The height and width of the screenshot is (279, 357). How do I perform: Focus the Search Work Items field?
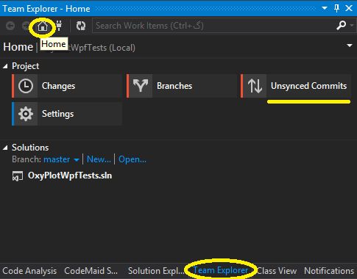point(213,26)
